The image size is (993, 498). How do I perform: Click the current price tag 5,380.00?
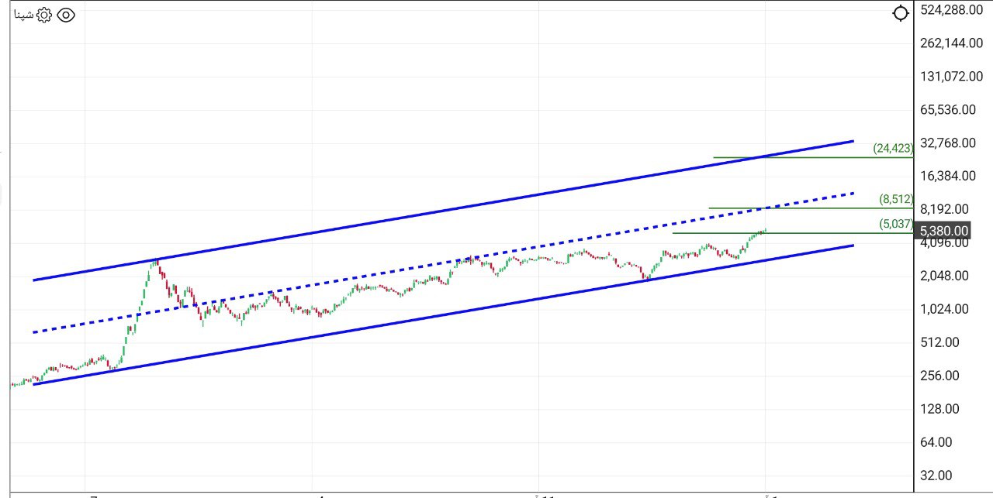[x=943, y=230]
